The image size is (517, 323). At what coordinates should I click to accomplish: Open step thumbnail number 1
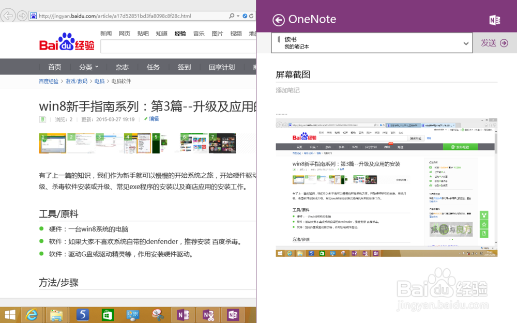(52, 143)
